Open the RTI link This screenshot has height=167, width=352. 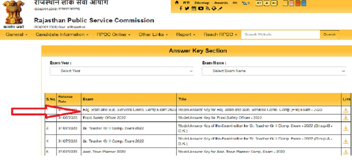click(186, 3)
